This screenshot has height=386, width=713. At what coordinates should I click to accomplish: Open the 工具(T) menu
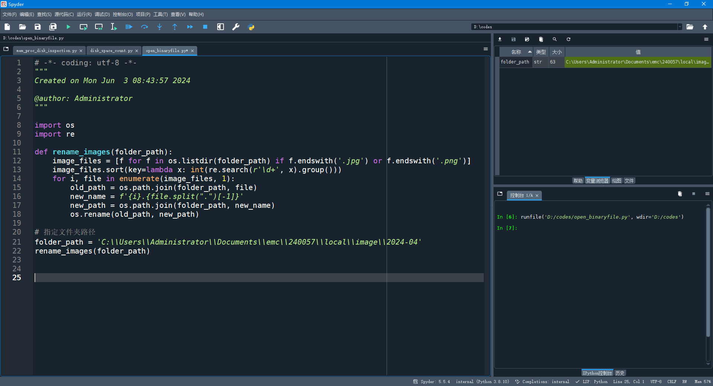160,14
